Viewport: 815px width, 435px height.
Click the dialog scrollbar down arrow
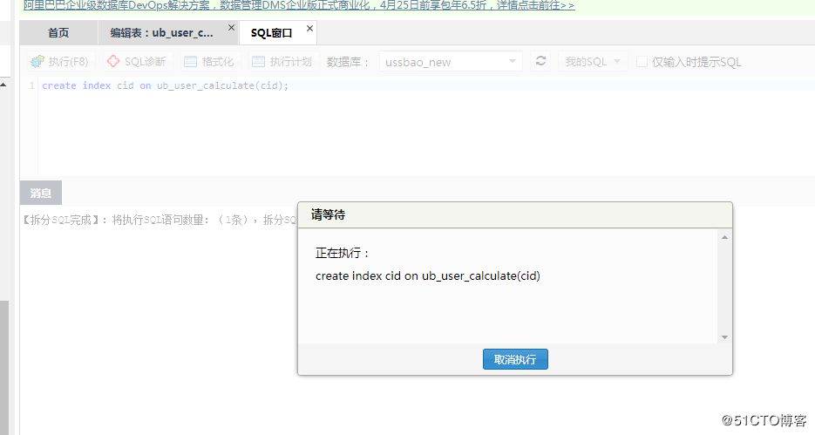tap(724, 337)
